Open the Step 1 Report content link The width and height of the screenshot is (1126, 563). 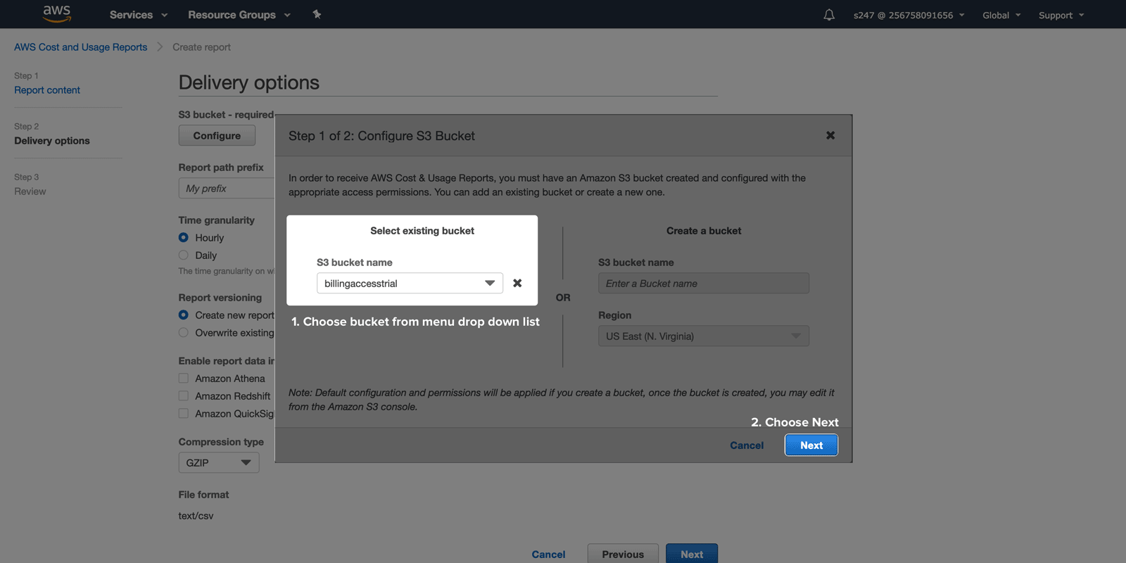pyautogui.click(x=47, y=90)
